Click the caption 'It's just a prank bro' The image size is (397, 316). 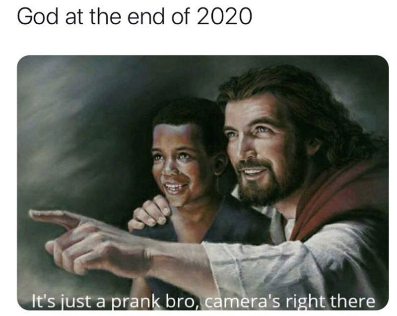pyautogui.click(x=115, y=302)
